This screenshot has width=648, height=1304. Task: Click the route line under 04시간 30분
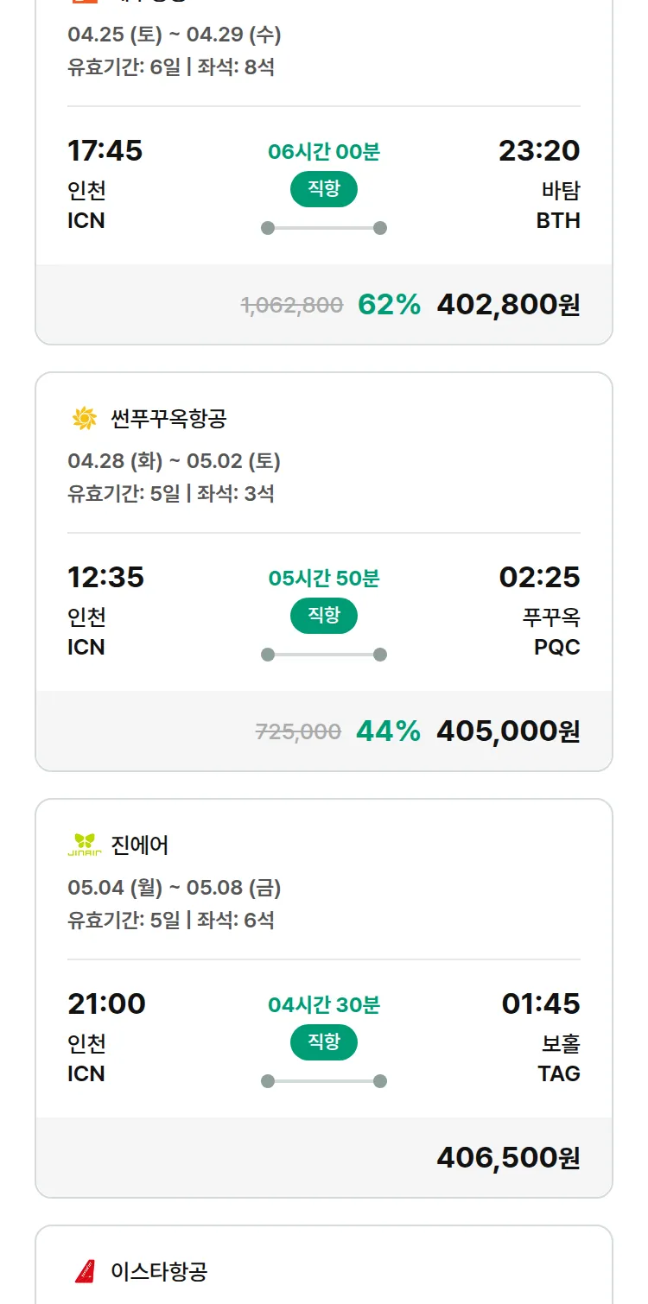tap(324, 1081)
